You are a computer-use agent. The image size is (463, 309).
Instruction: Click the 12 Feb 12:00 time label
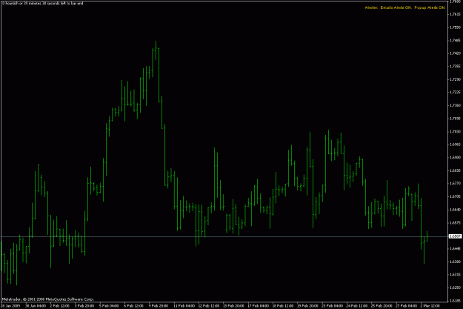tap(209, 306)
